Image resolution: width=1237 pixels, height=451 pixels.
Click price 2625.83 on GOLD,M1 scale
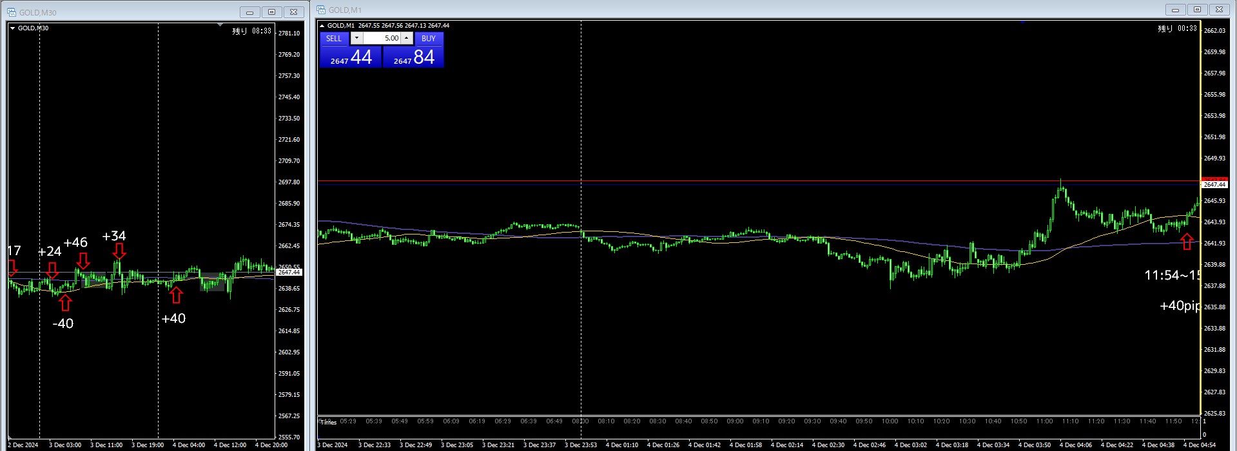1214,414
